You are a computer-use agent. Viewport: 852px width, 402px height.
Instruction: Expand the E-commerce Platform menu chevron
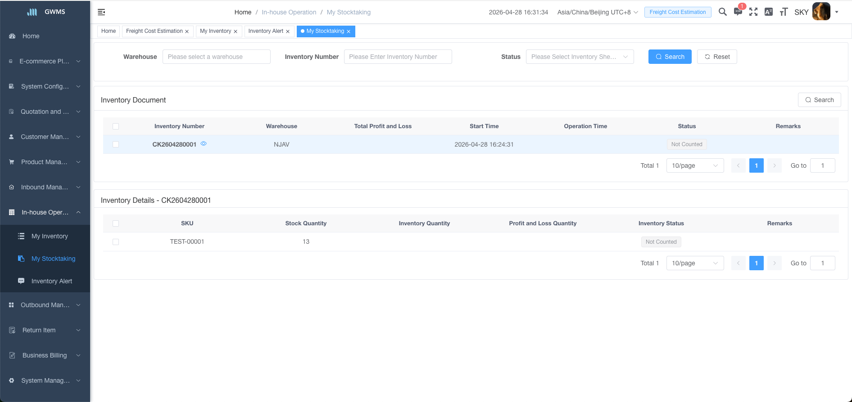(78, 61)
